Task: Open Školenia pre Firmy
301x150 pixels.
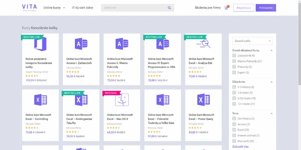Action: (x=208, y=8)
